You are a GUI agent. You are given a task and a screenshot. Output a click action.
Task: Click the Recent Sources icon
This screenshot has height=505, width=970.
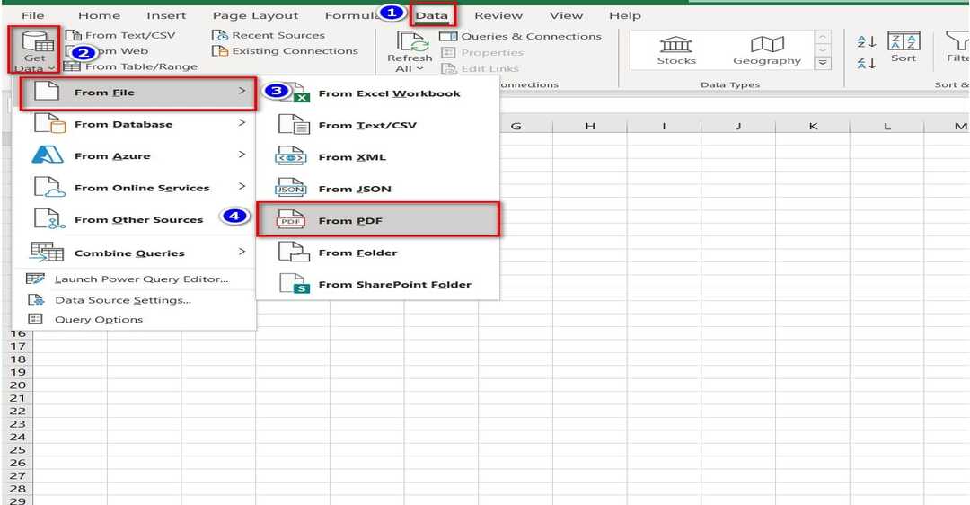click(220, 35)
